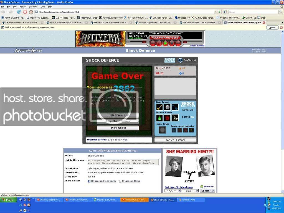This screenshot has height=213, width=284.
Task: Pause the HELLYEAH ad music player
Action: click(x=159, y=43)
